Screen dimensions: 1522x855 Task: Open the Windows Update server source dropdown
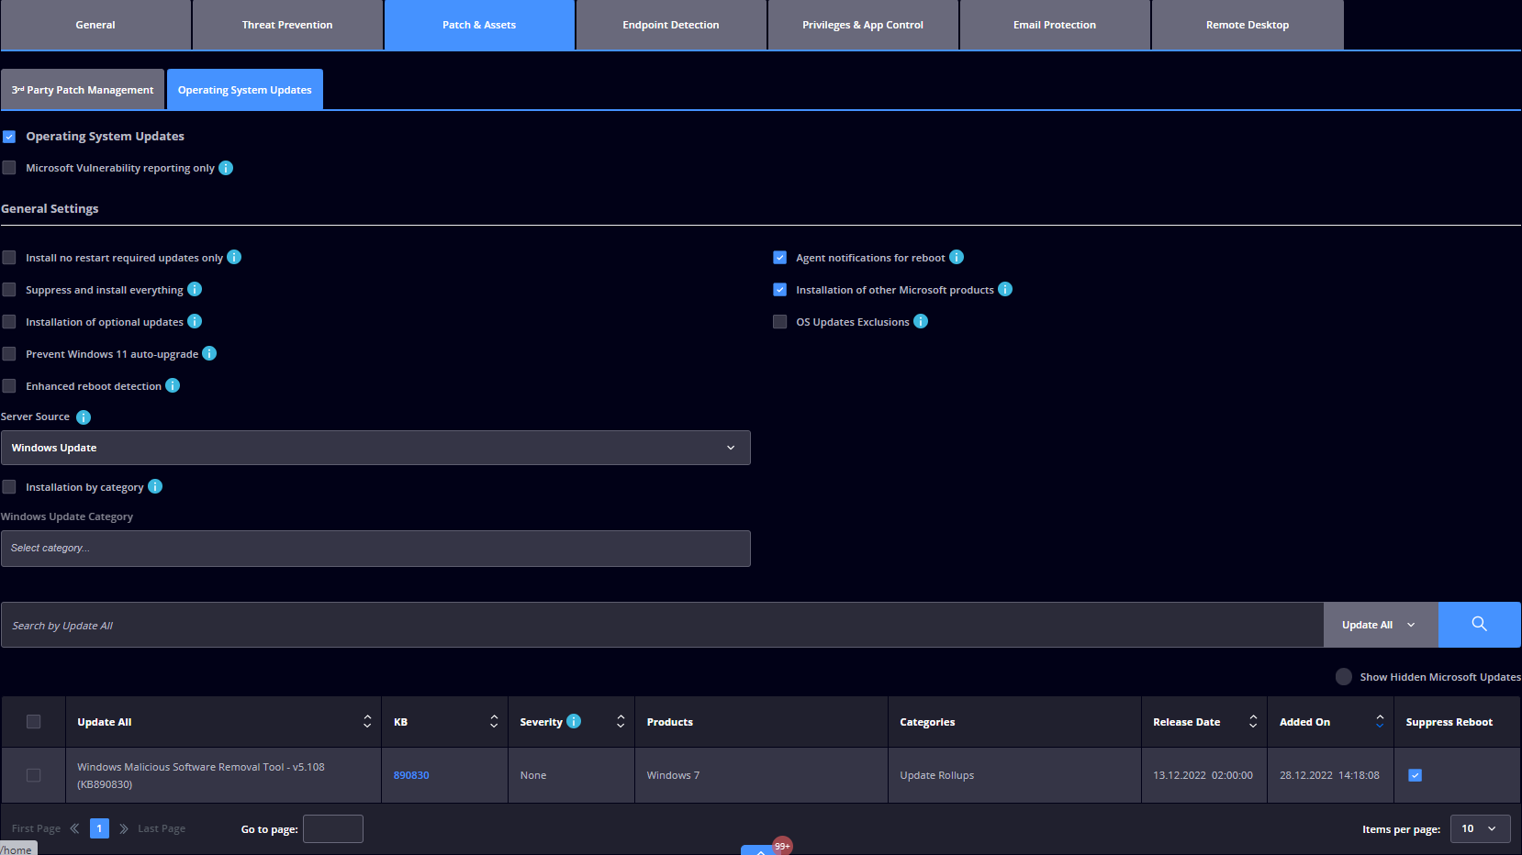coord(375,448)
